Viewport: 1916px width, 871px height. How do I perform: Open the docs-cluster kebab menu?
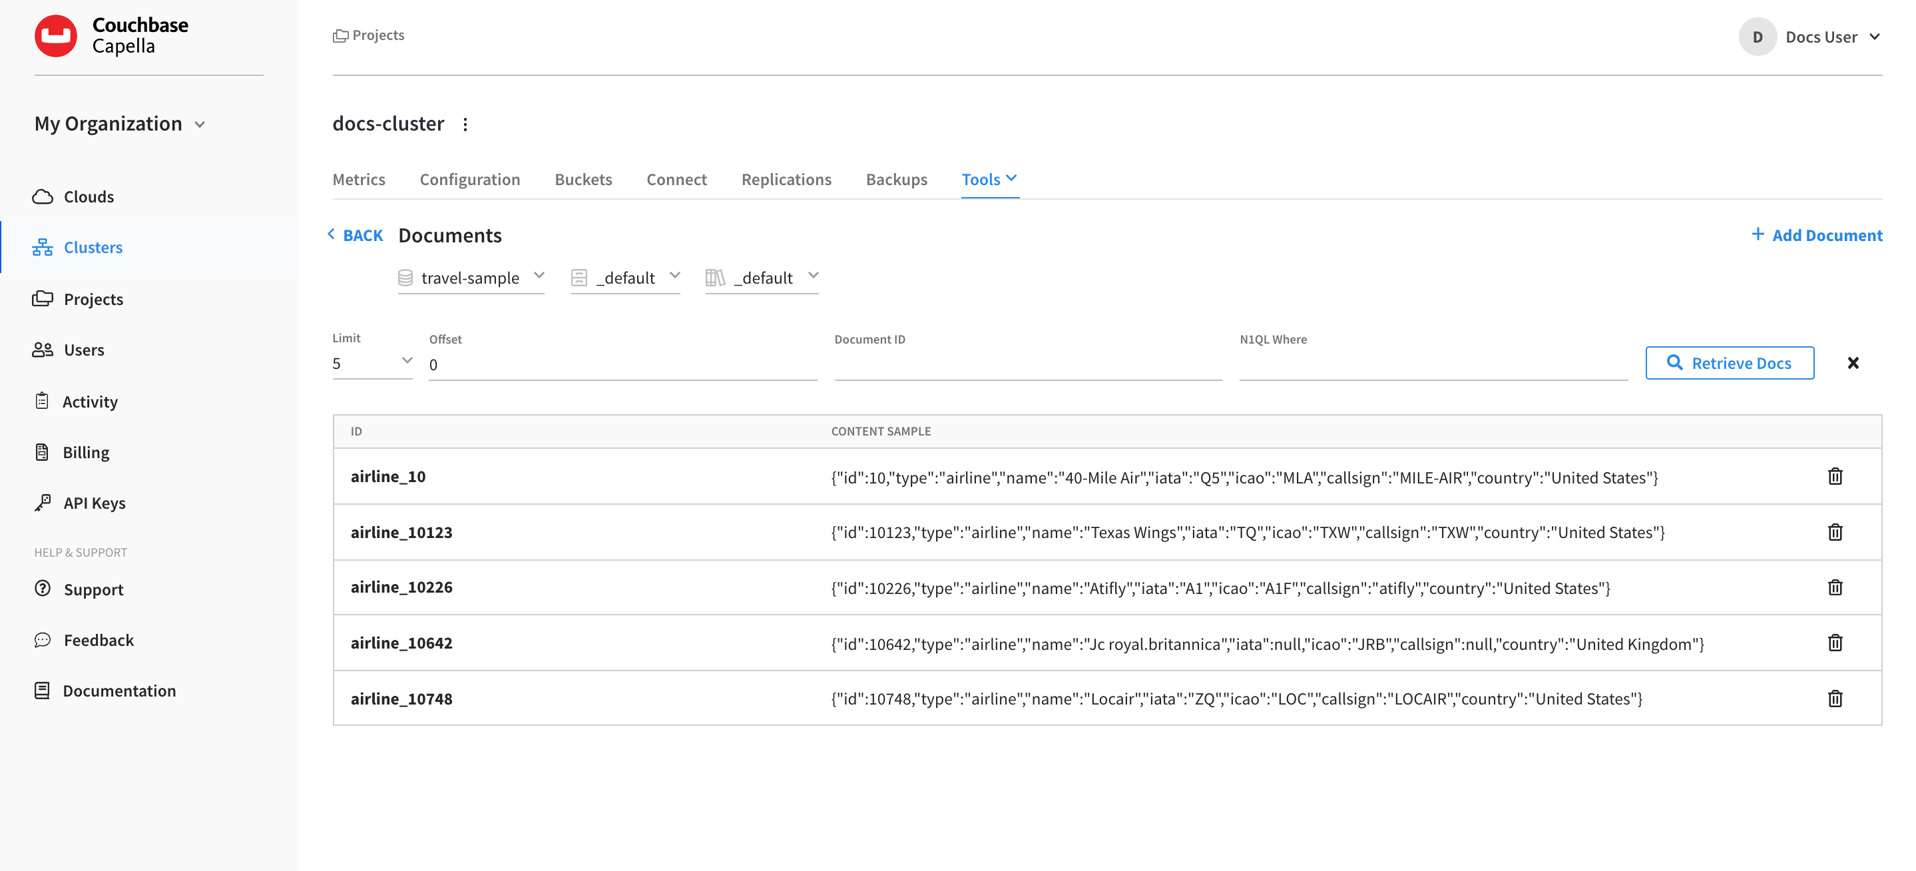click(465, 125)
